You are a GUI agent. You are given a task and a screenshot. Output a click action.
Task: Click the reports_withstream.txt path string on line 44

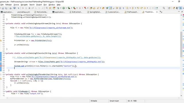click(x=50, y=28)
